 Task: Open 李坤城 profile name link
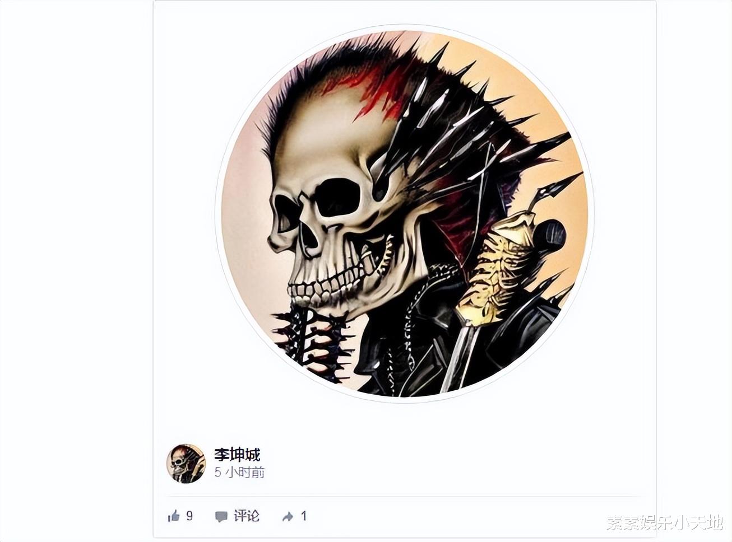coord(237,455)
